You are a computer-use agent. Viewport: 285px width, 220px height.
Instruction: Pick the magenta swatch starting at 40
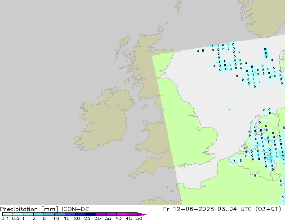(122, 214)
